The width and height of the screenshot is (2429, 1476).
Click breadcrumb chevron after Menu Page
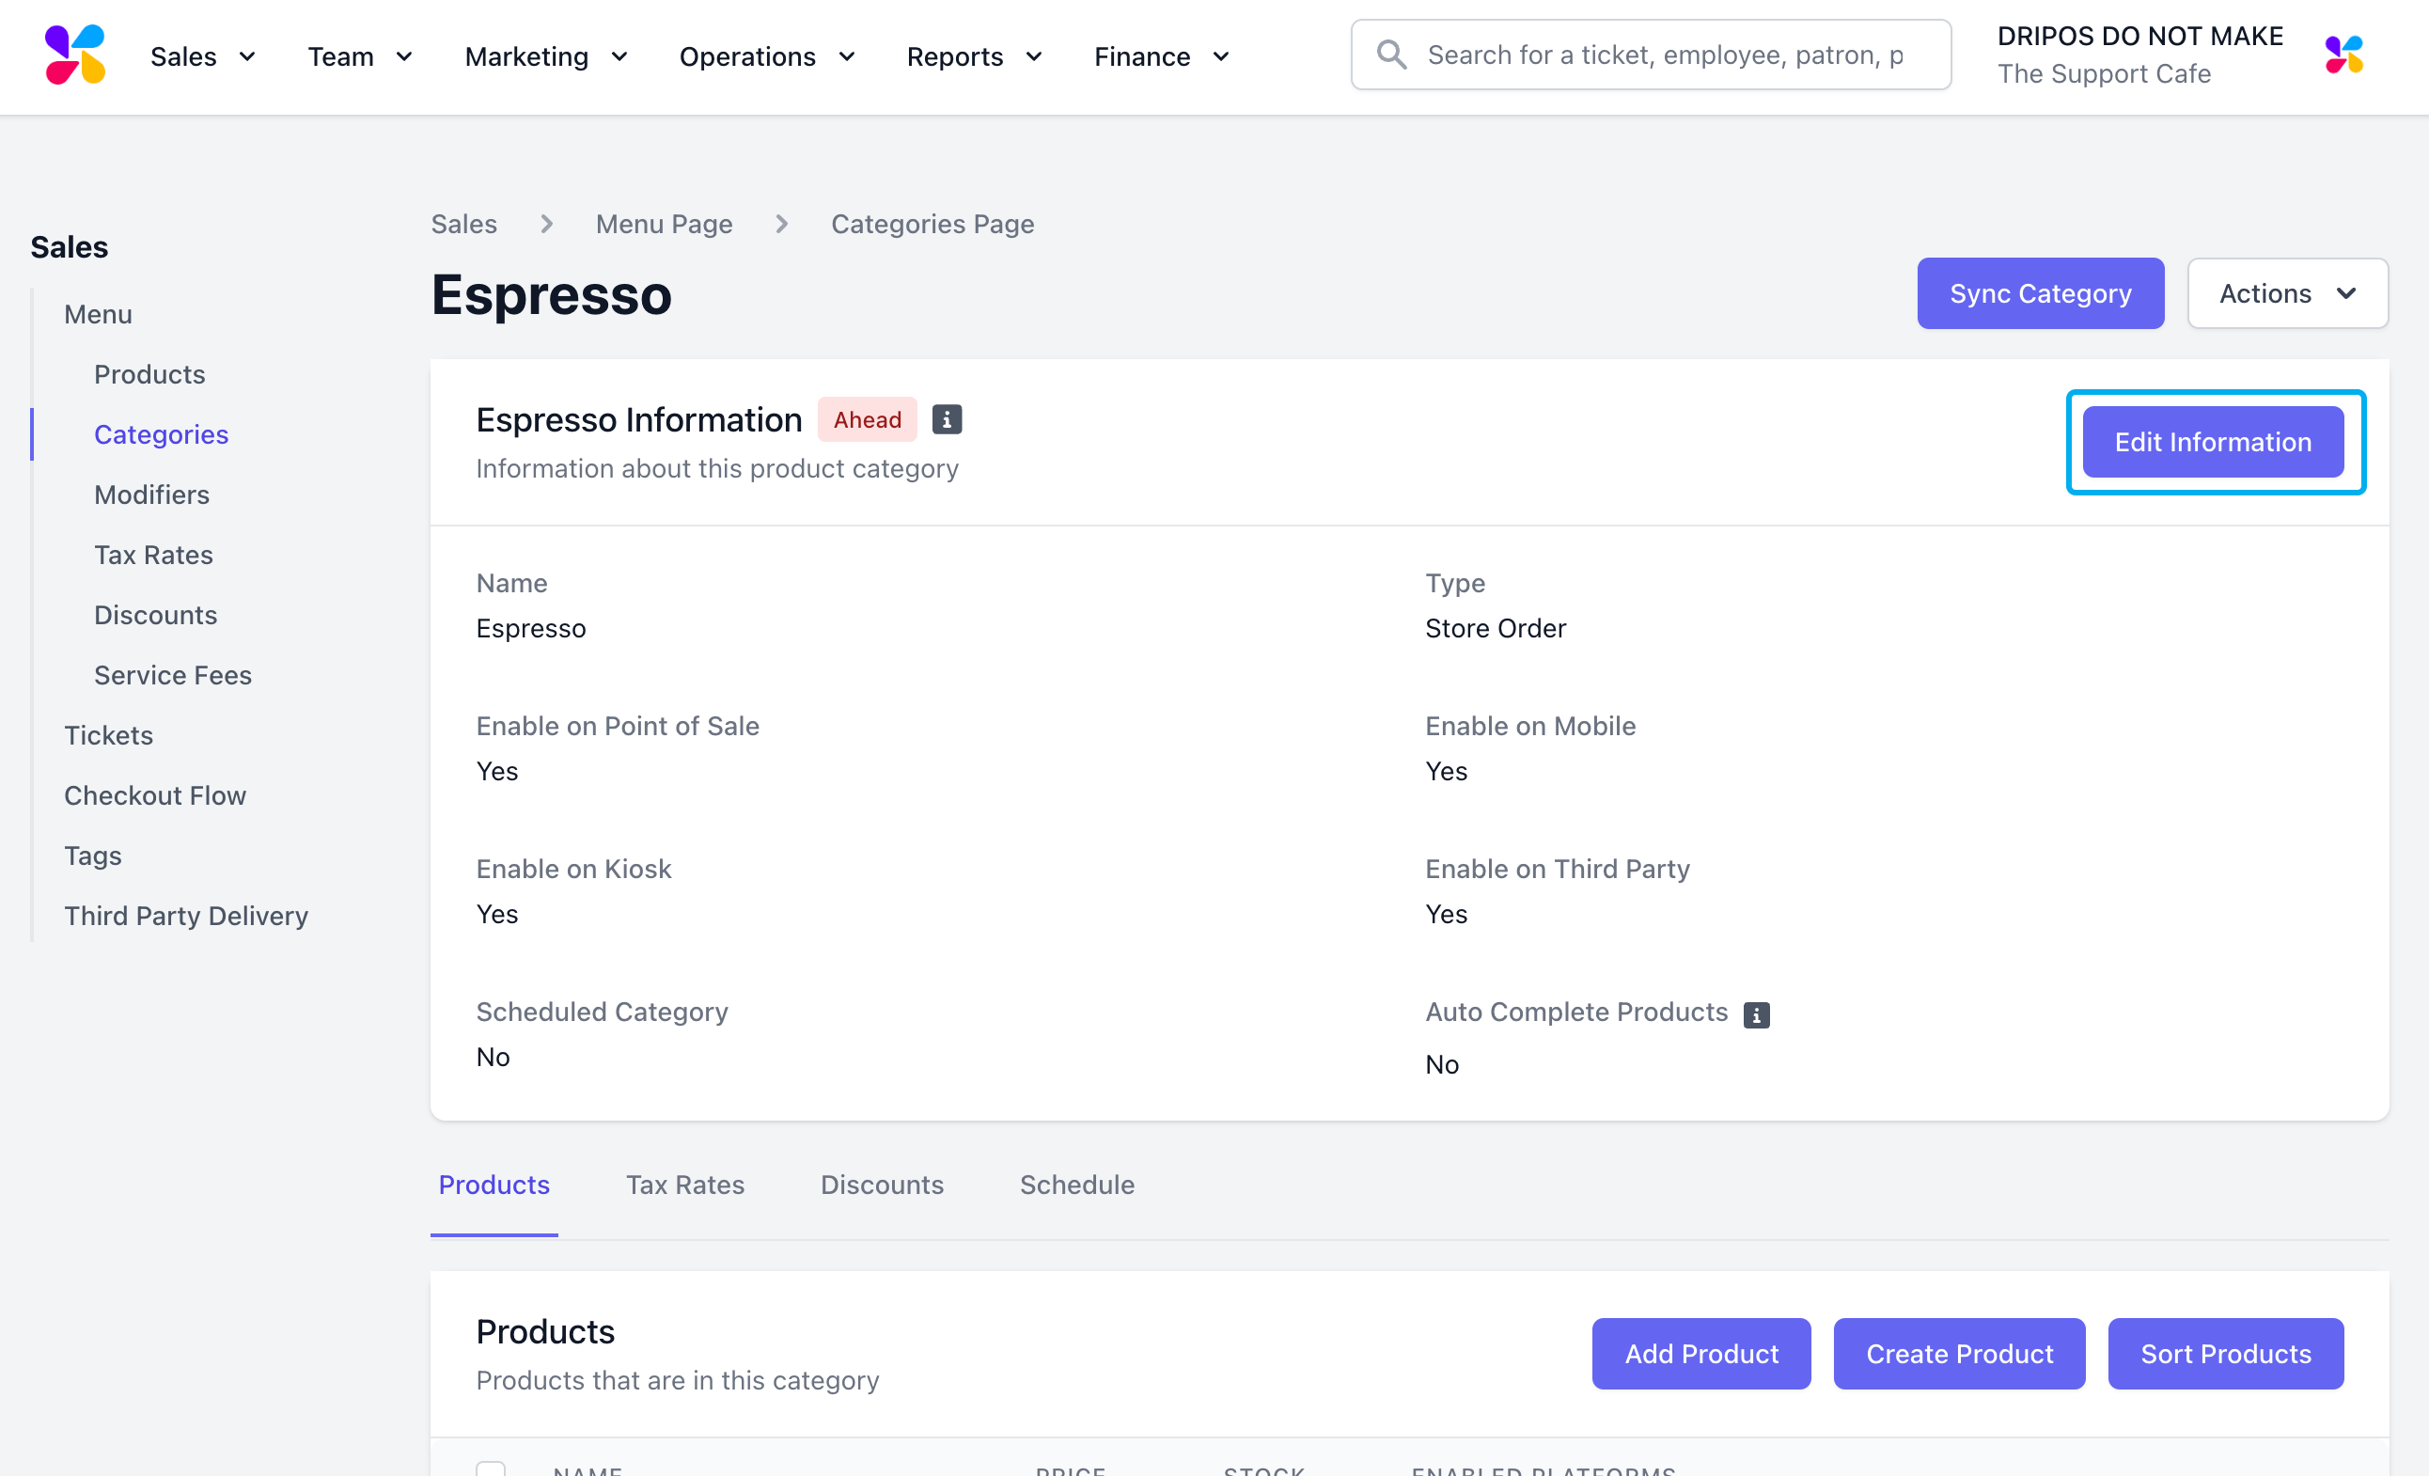point(782,225)
